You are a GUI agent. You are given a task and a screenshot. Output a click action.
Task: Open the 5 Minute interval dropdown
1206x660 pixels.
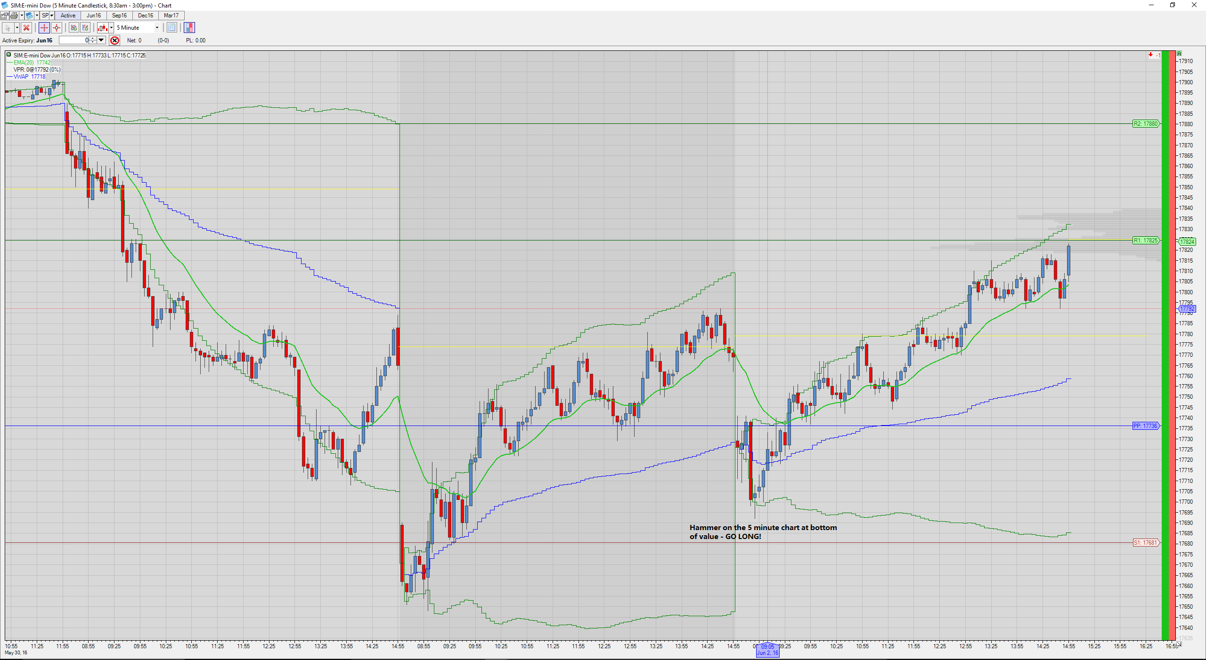[138, 28]
